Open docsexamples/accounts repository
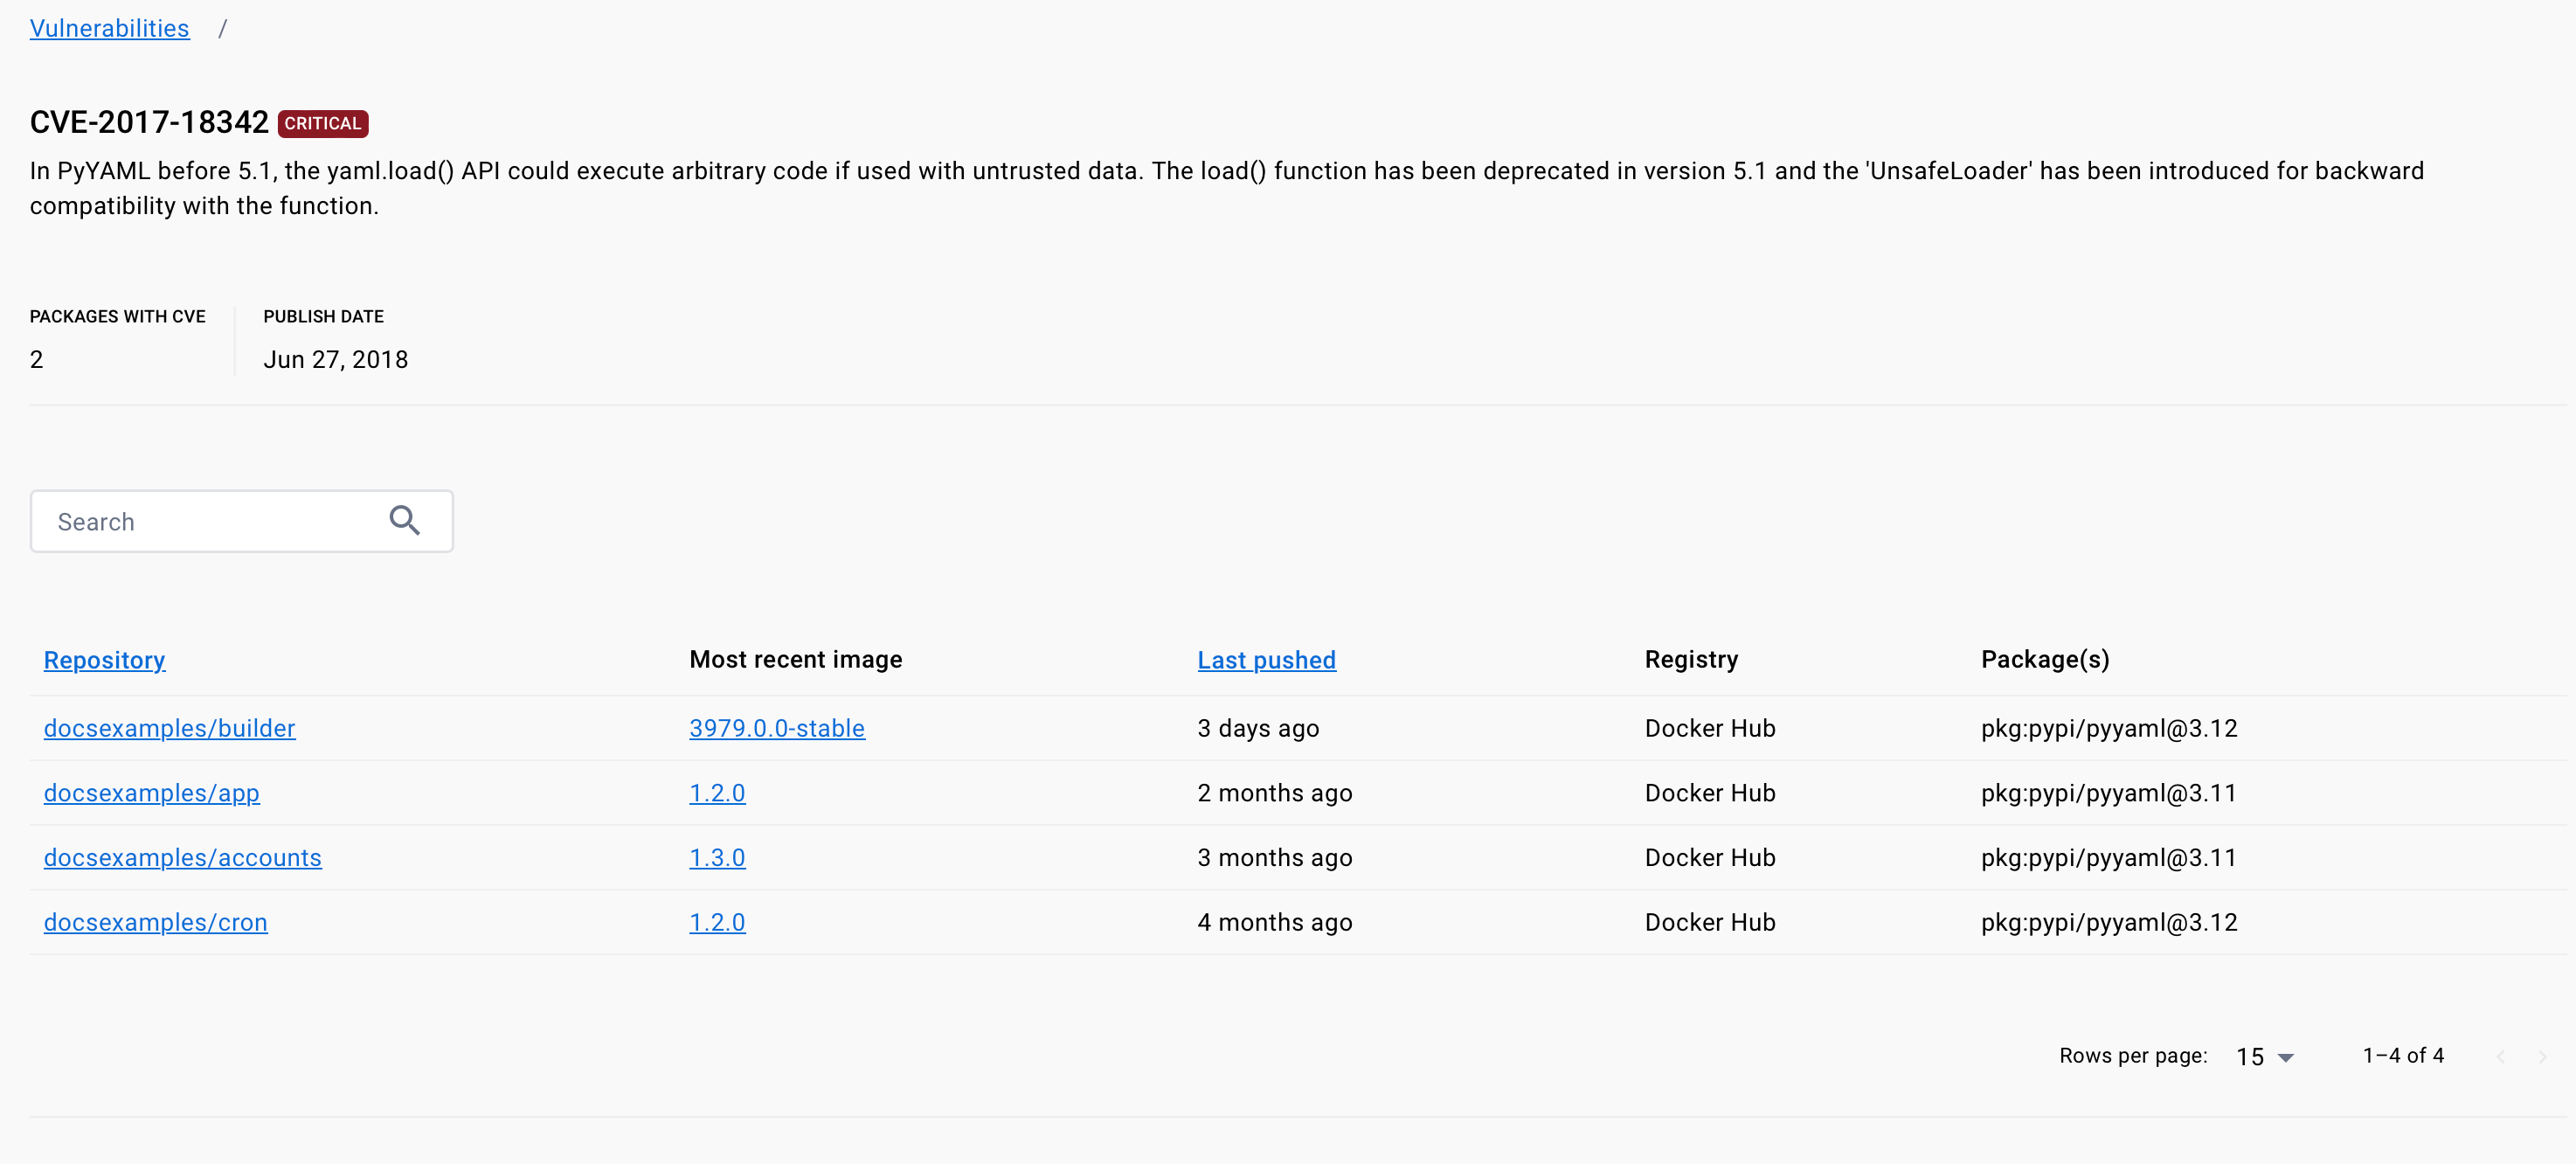Viewport: 2576px width, 1164px height. [x=182, y=858]
